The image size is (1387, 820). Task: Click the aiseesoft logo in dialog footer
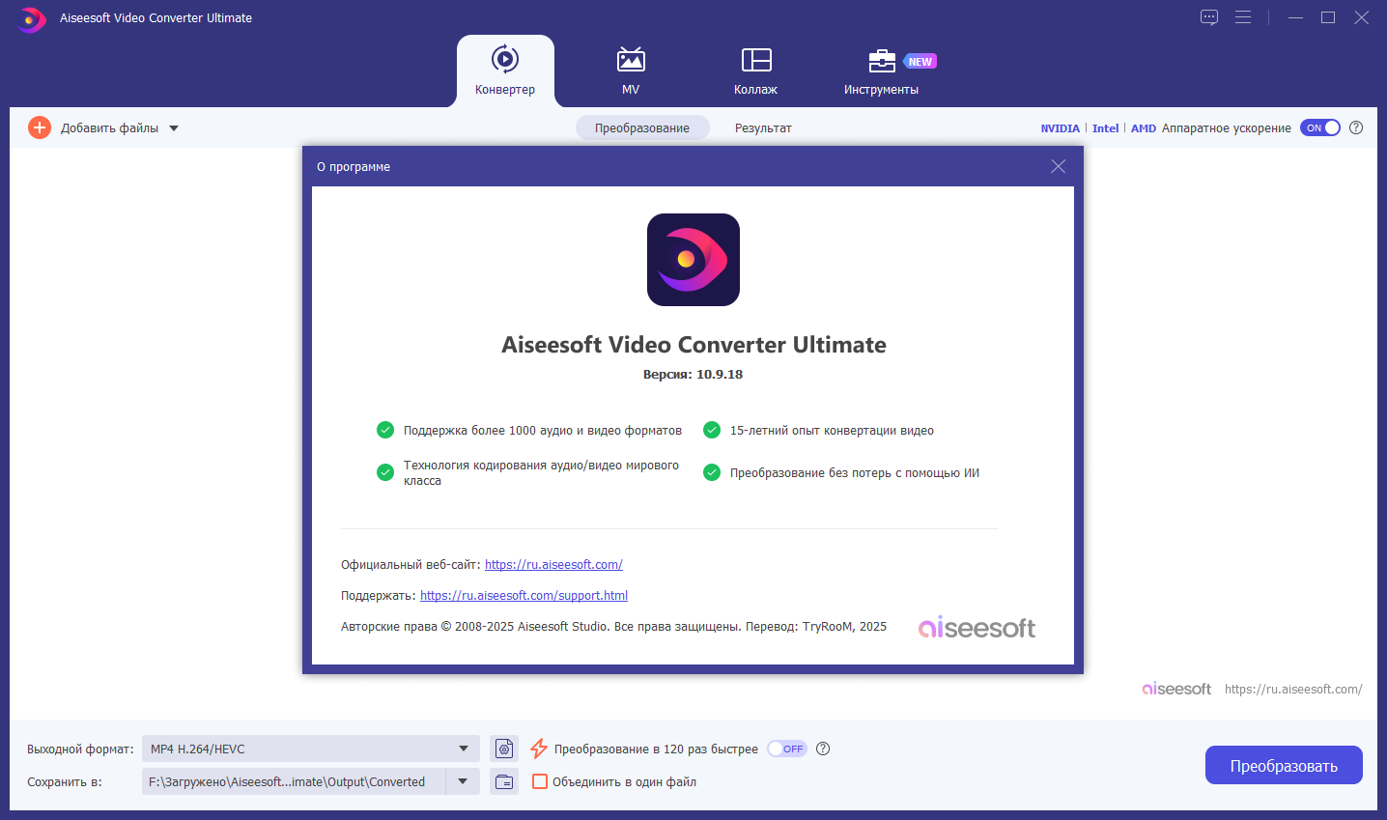pos(977,628)
